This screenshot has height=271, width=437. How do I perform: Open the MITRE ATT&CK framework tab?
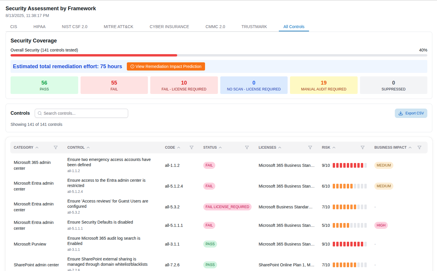118,27
